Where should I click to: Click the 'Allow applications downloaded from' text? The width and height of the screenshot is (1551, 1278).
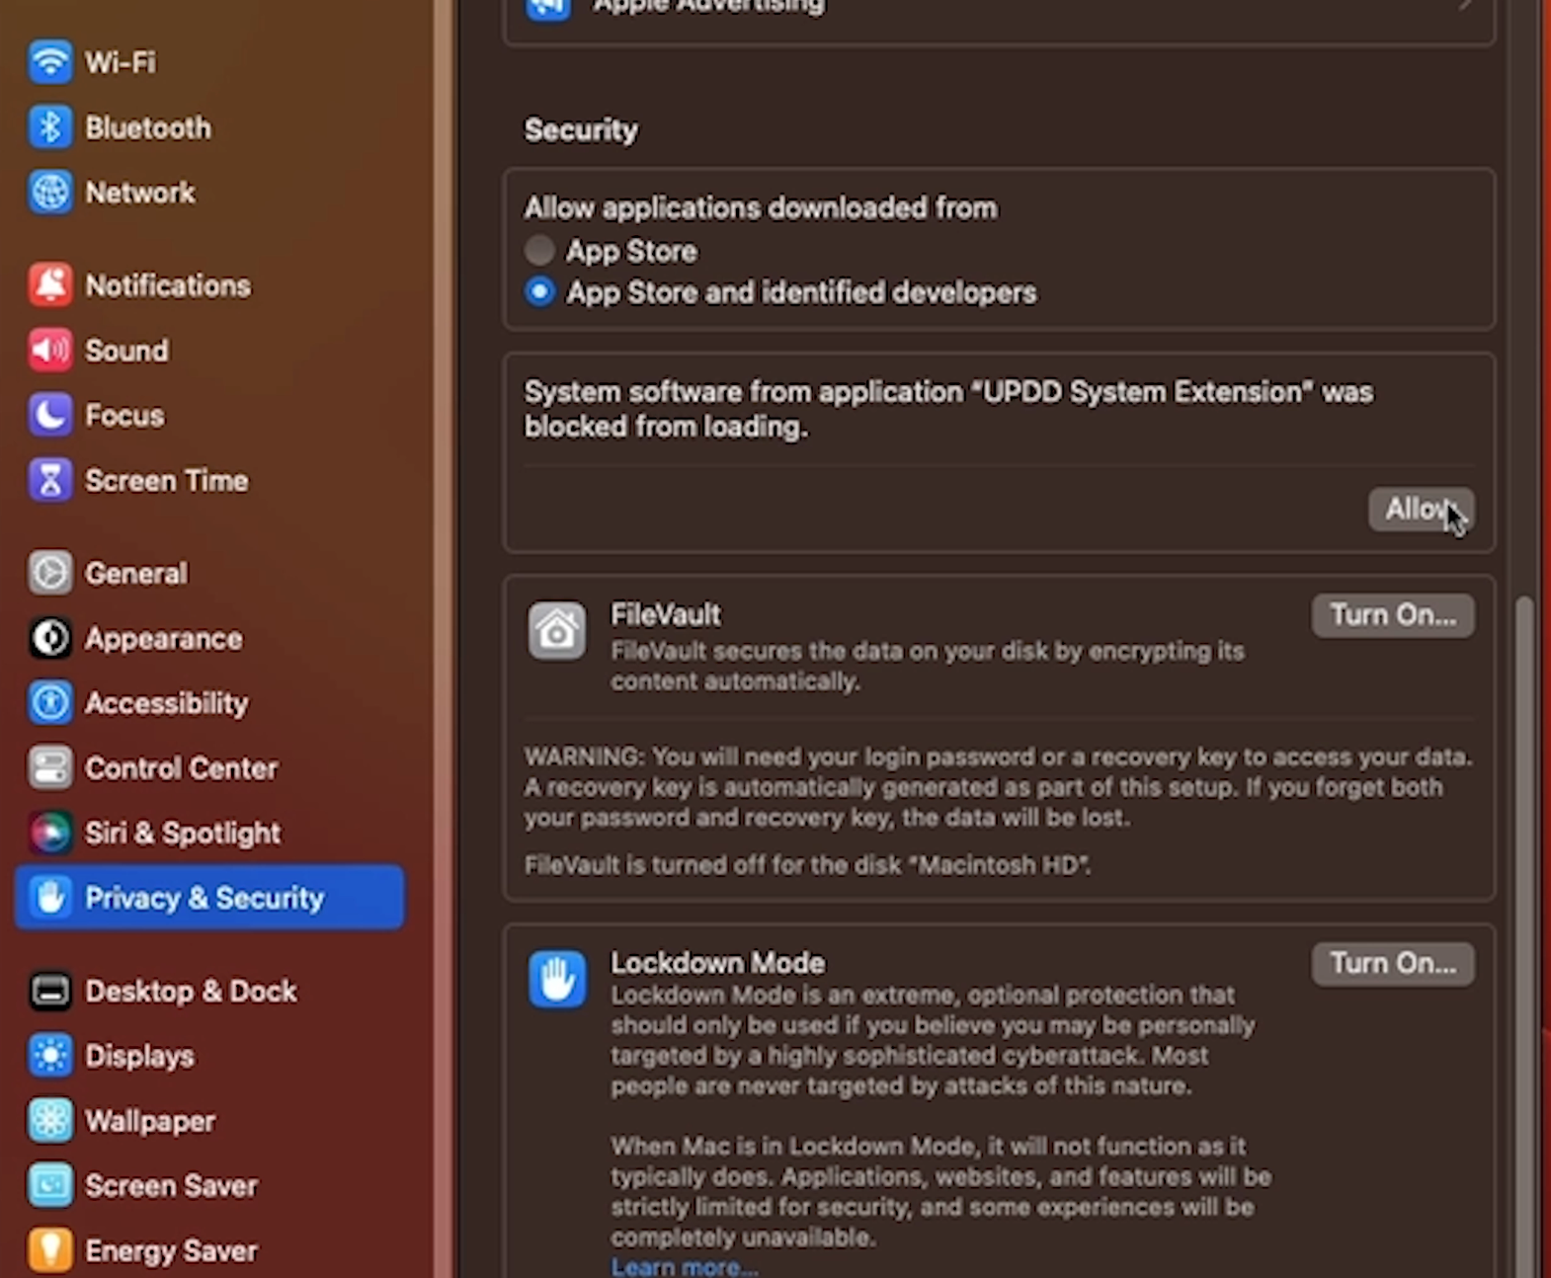761,208
